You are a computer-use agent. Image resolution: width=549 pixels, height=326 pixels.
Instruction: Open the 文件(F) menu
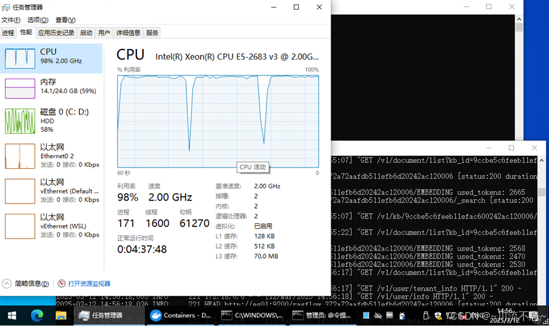(11, 20)
